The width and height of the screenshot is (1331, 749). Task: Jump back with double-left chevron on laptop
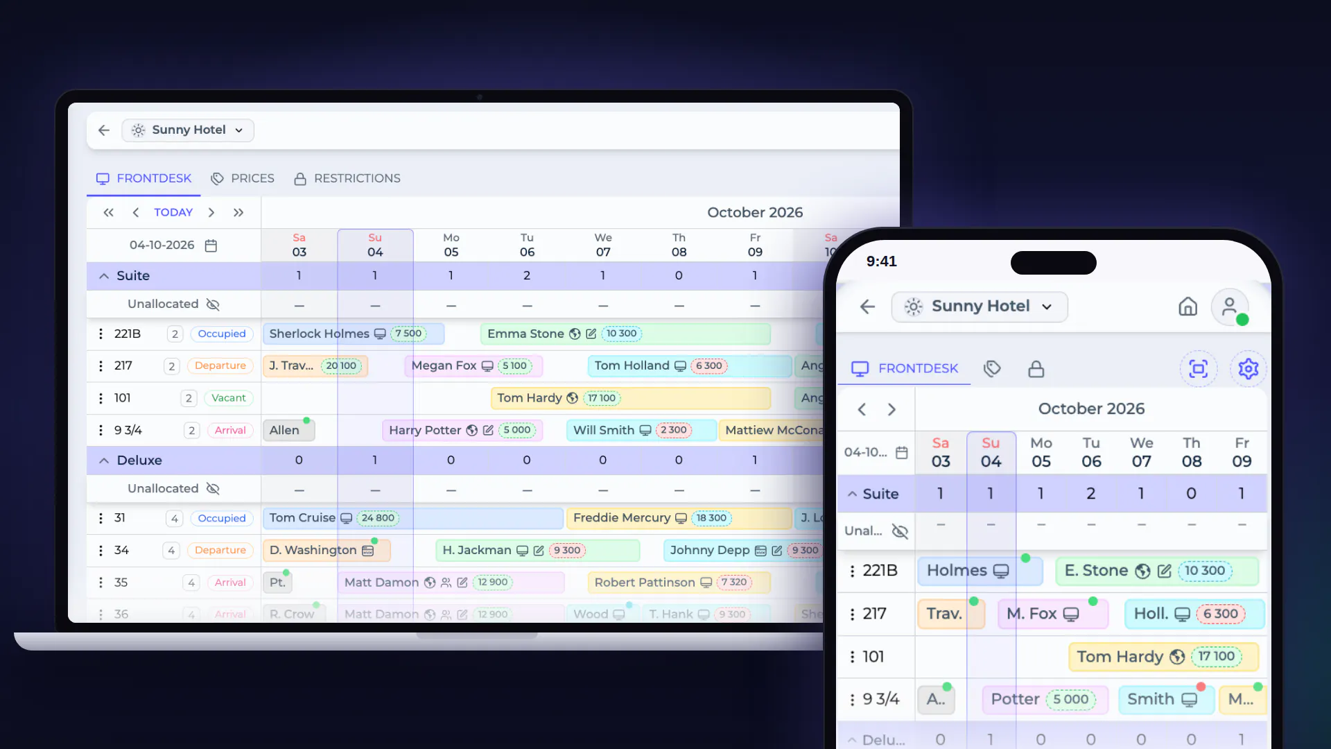pyautogui.click(x=108, y=212)
